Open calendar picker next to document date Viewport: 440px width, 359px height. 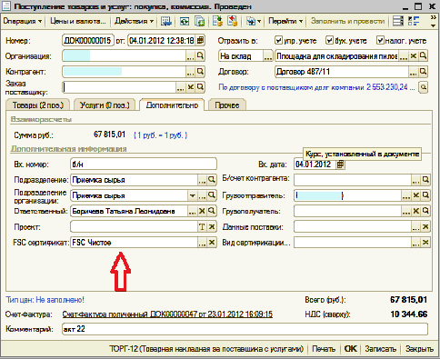tap(200, 40)
